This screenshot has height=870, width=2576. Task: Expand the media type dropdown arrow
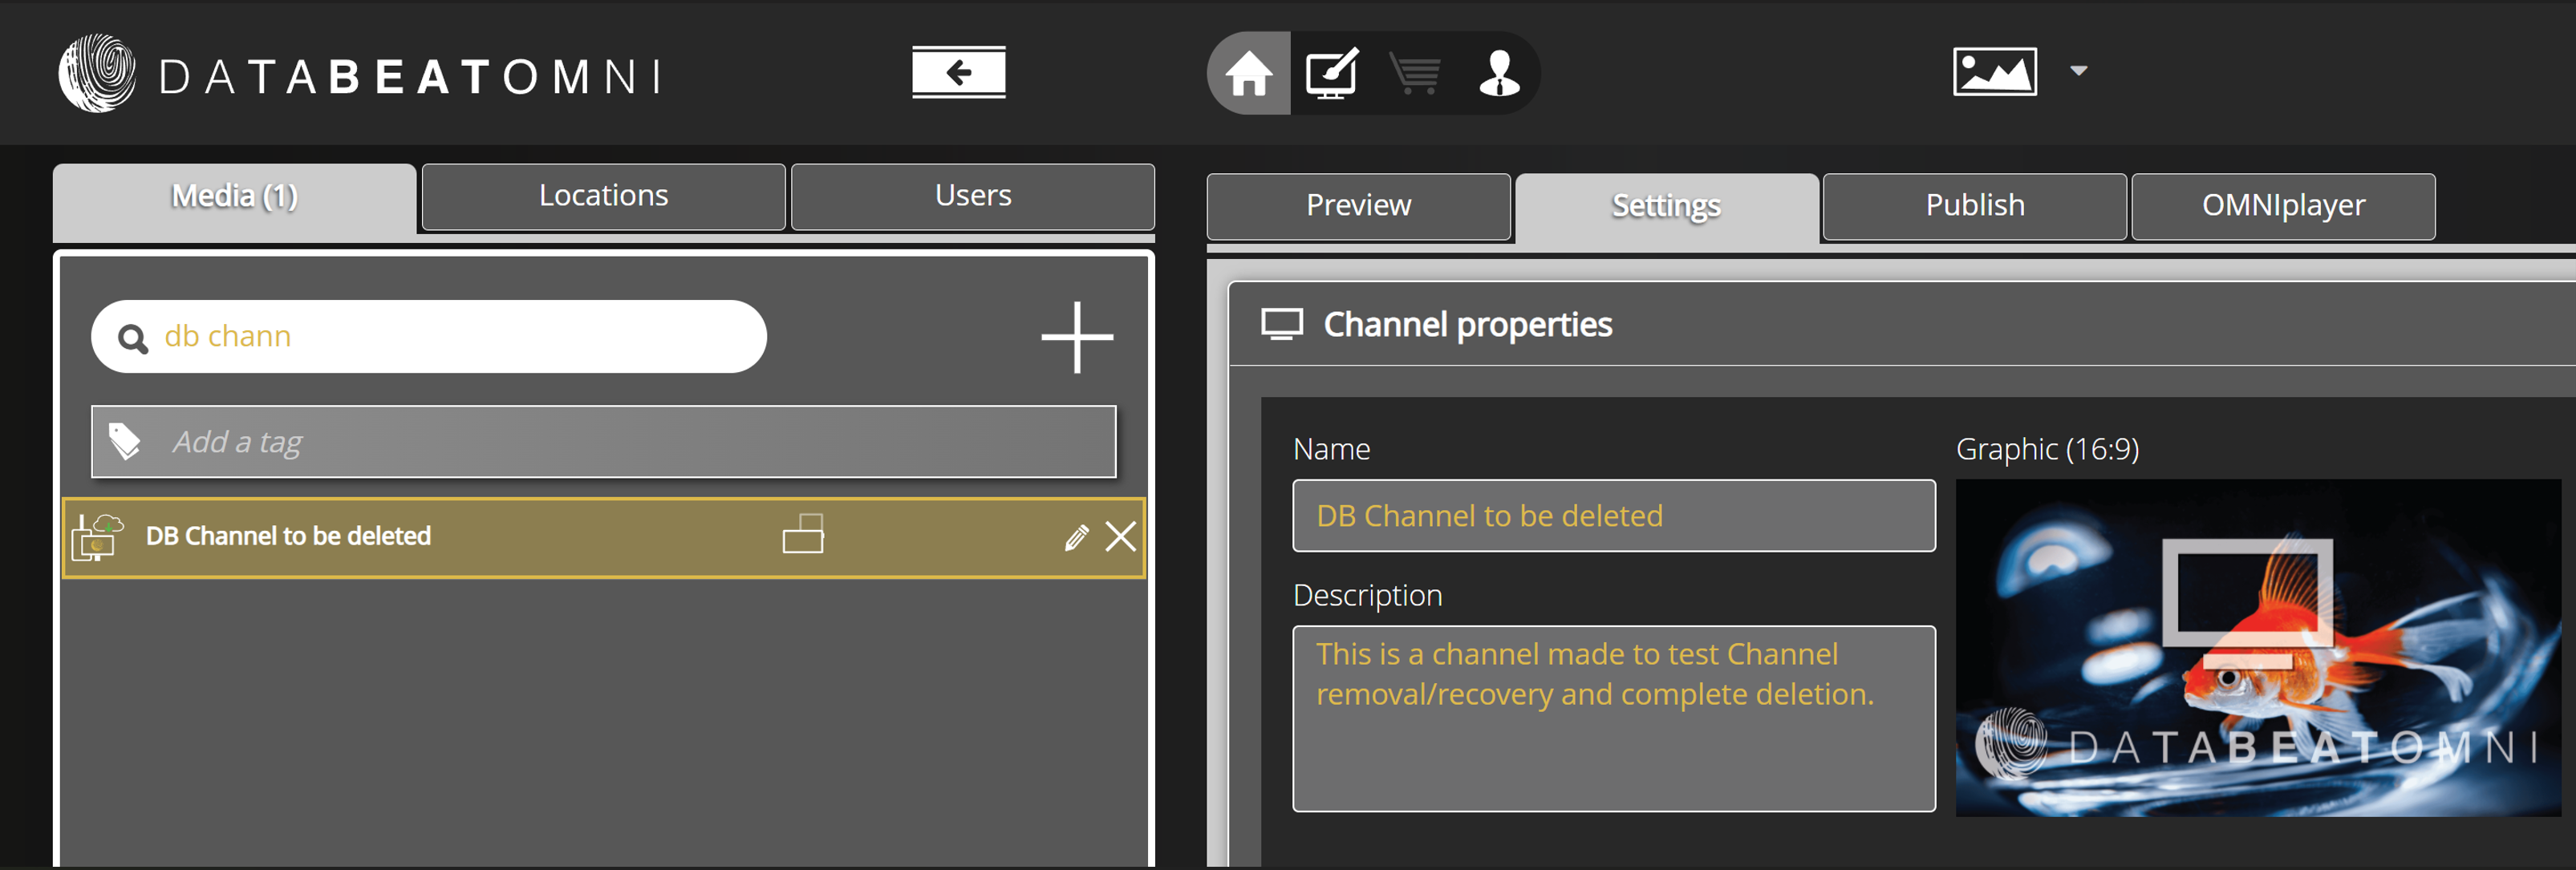coord(2078,71)
